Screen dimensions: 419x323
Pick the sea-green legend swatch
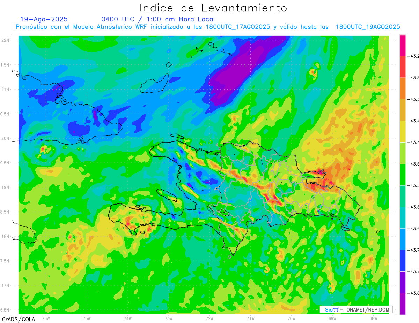click(x=403, y=197)
